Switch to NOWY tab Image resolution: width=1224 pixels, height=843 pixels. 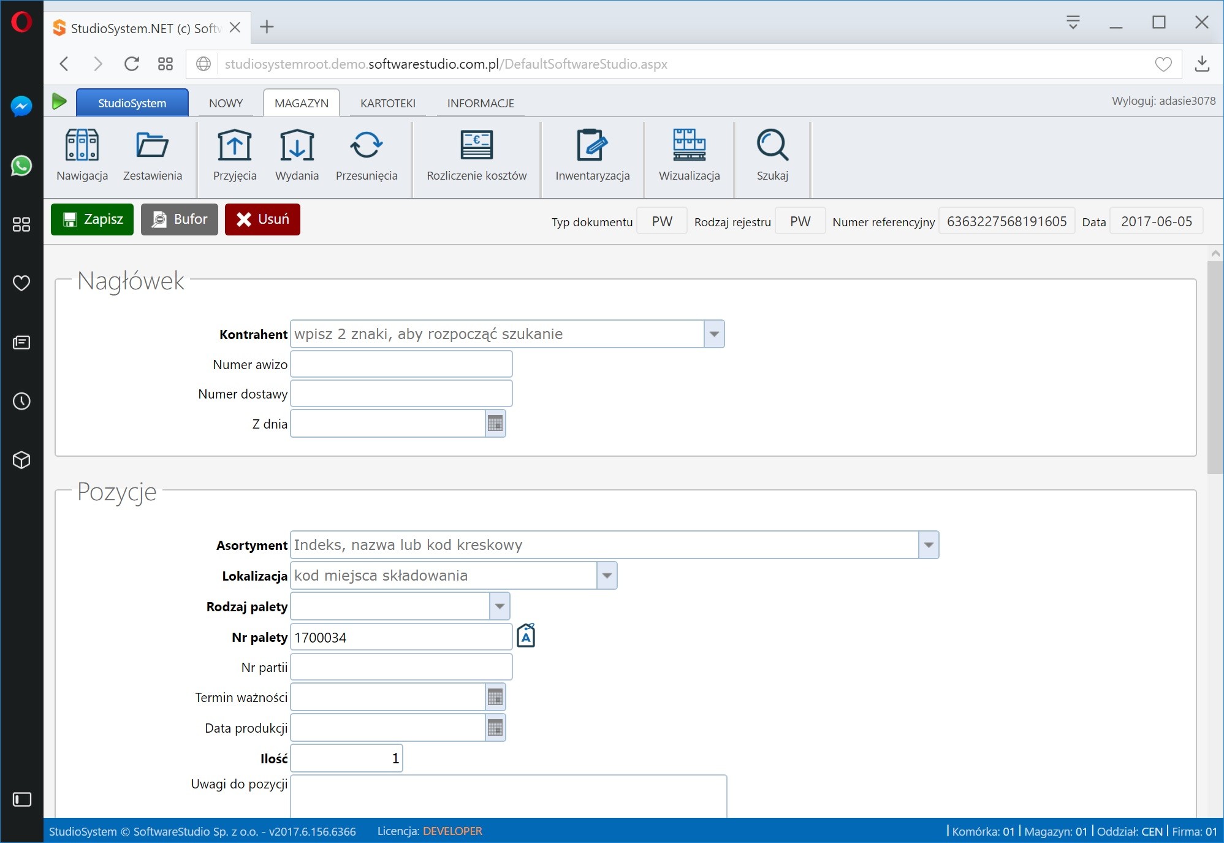[x=226, y=103]
